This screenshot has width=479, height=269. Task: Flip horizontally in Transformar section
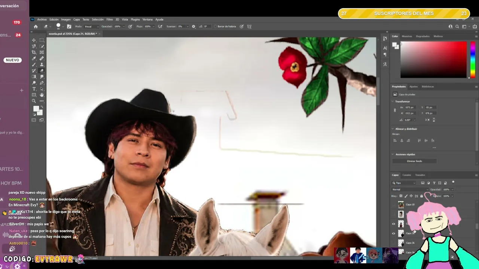[x=427, y=120]
